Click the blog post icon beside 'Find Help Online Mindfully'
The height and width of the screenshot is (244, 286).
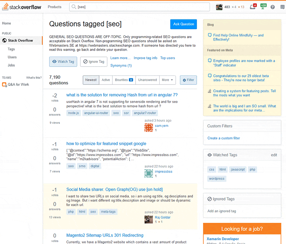tap(210, 35)
